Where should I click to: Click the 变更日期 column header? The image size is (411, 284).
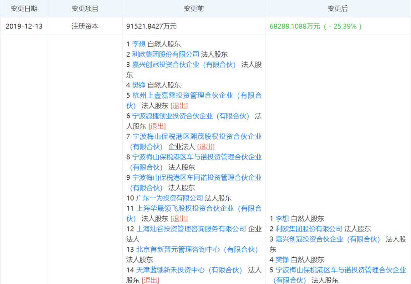(x=24, y=9)
